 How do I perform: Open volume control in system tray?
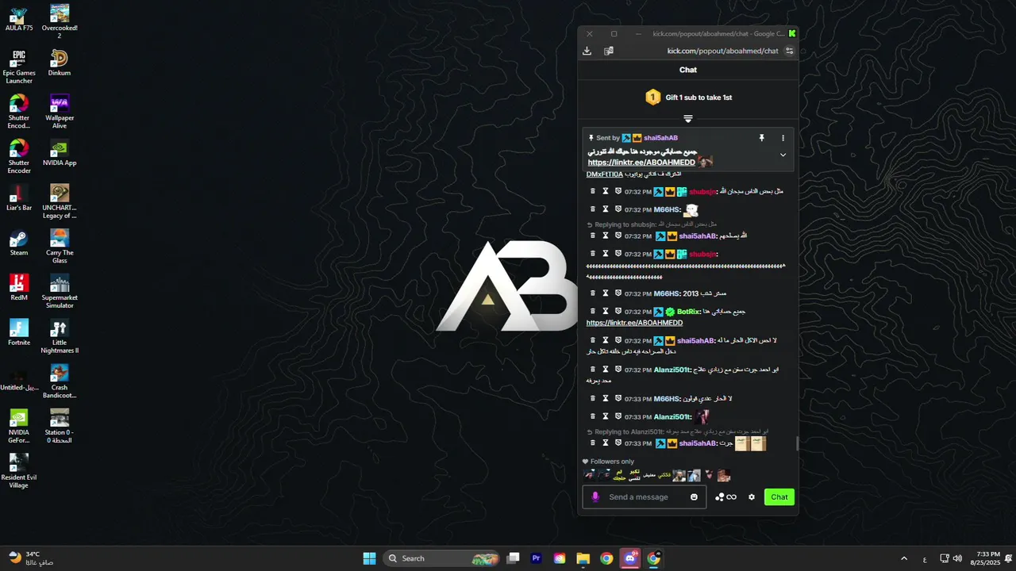pos(957,558)
